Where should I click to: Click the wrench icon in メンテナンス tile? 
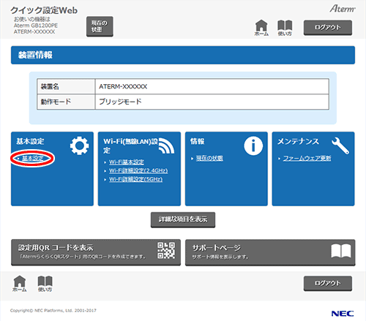[x=340, y=146]
